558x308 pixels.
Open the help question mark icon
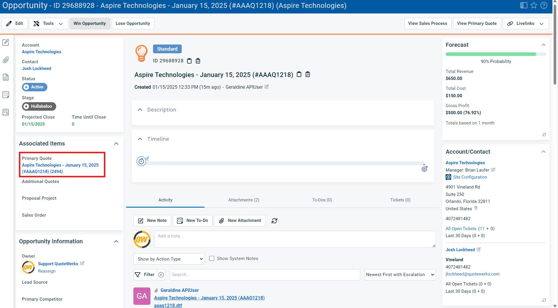click(x=544, y=5)
